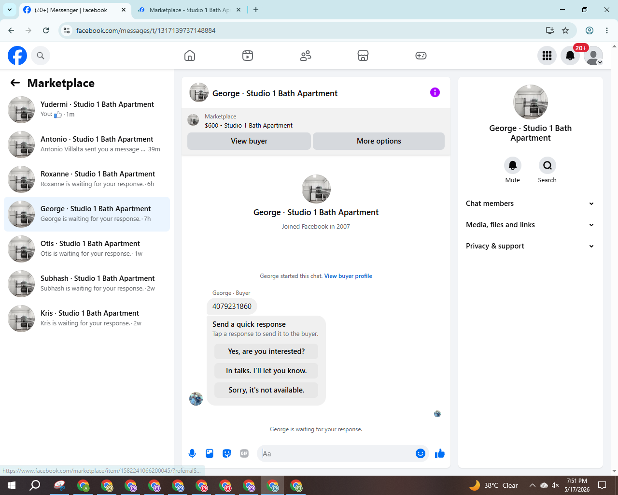Expand the Privacy & support section

point(530,246)
